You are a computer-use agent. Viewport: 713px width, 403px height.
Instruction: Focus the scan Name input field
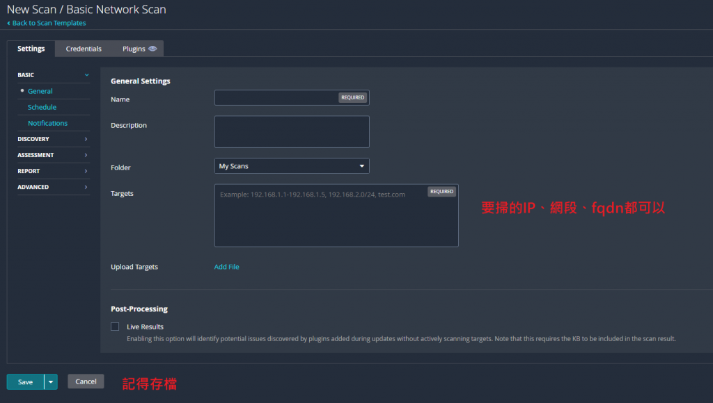292,97
